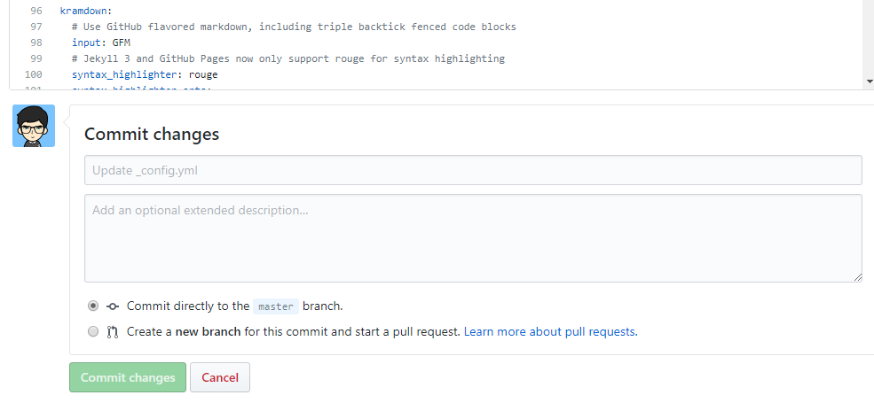The width and height of the screenshot is (874, 403).
Task: Focus the "Update _config.yml" commit summary field
Action: (x=473, y=170)
